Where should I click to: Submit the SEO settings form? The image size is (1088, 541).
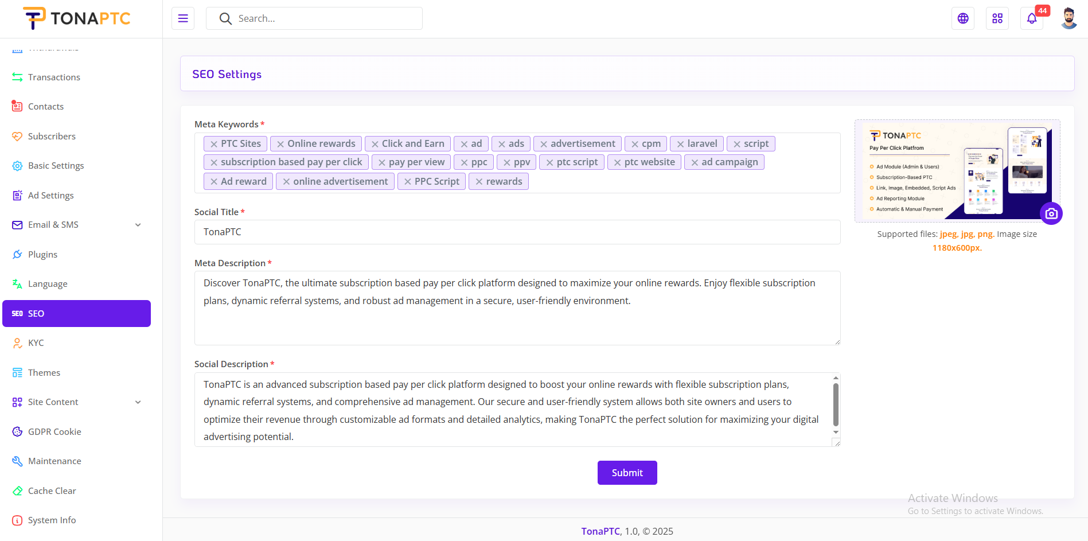click(x=627, y=473)
